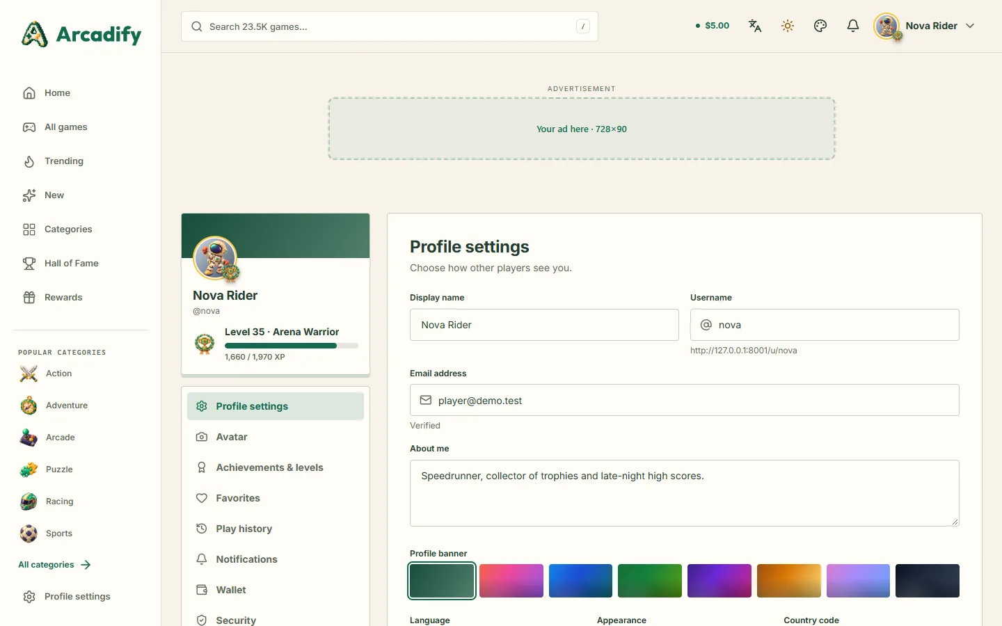Click the level badge wreath icon
The image size is (1002, 626).
(x=205, y=344)
